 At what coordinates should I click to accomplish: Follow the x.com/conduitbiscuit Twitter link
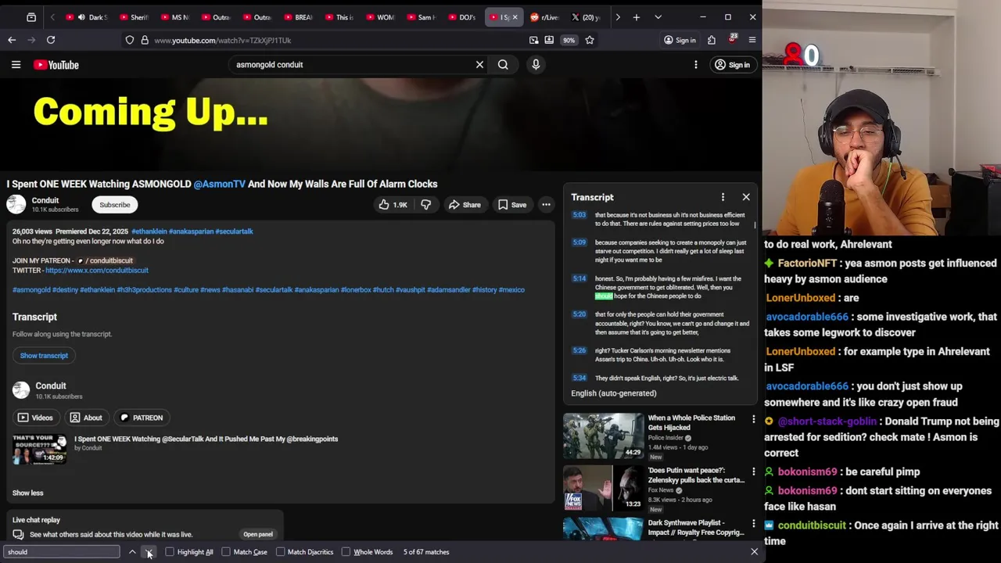pos(97,271)
